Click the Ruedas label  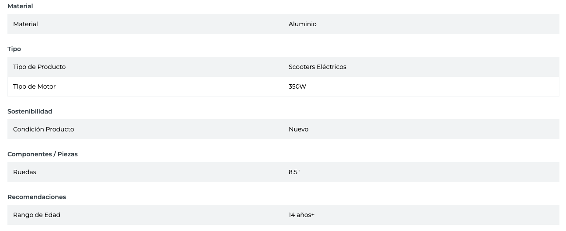pyautogui.click(x=24, y=172)
